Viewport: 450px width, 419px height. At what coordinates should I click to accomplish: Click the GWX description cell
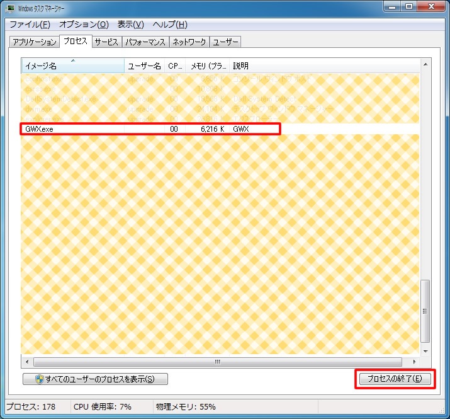pos(241,129)
